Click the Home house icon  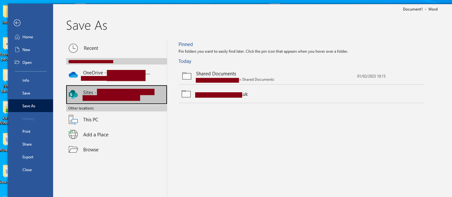point(17,37)
